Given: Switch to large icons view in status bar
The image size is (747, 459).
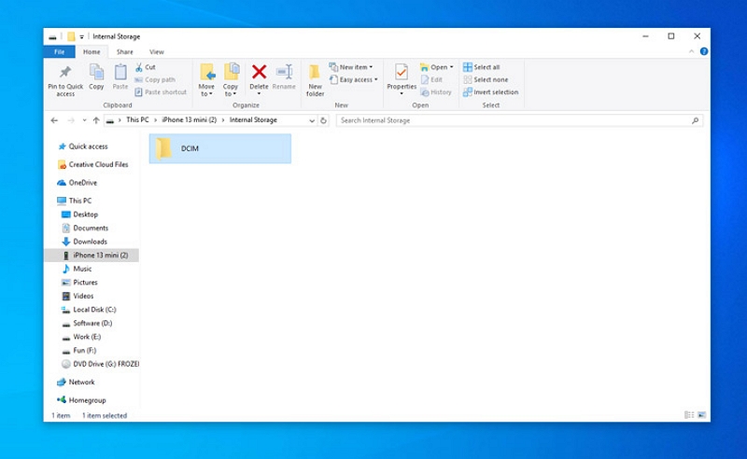Looking at the screenshot, I should [702, 415].
